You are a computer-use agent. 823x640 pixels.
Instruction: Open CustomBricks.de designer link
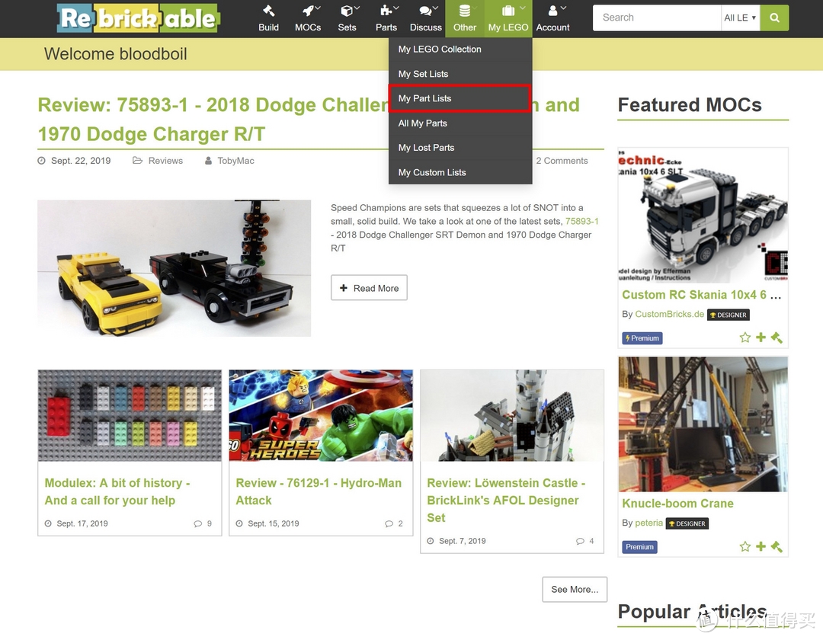(x=670, y=314)
